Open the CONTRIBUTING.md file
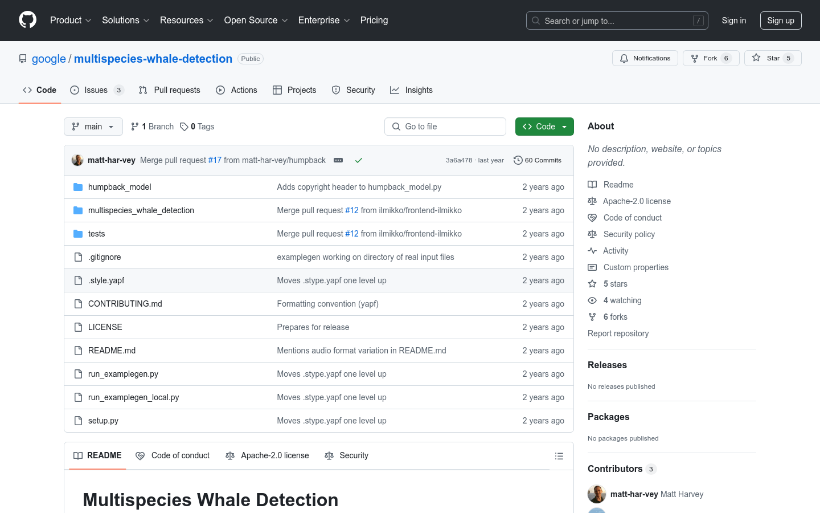820x513 pixels. (x=125, y=304)
